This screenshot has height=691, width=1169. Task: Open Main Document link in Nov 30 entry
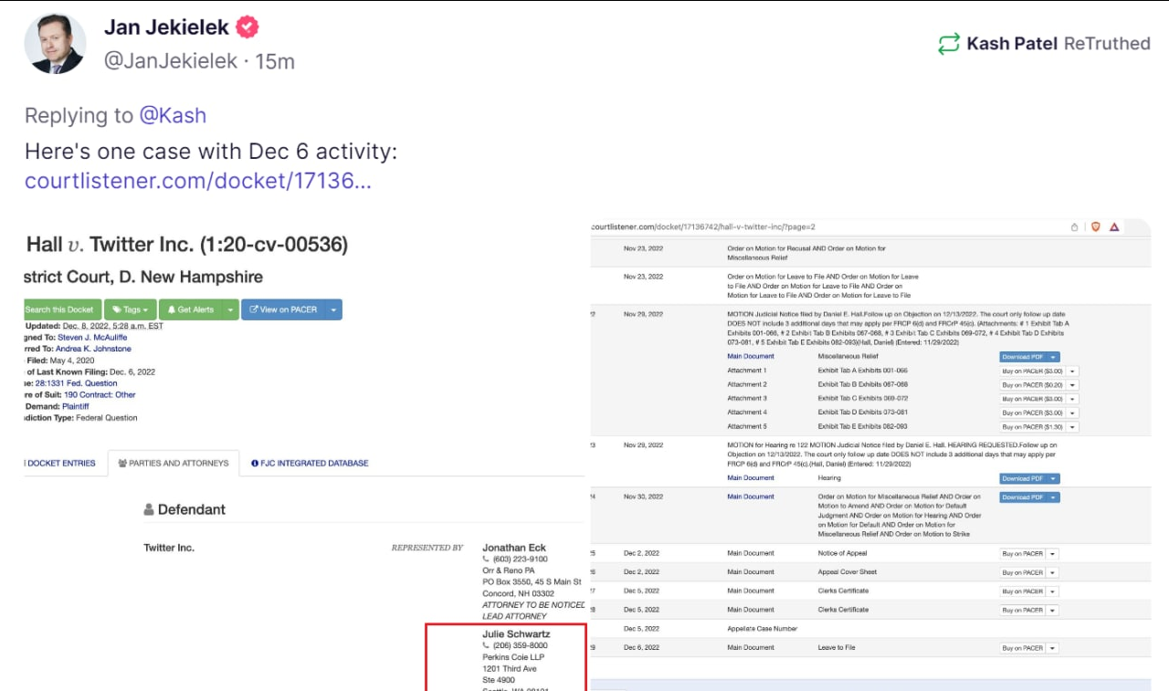(x=751, y=497)
